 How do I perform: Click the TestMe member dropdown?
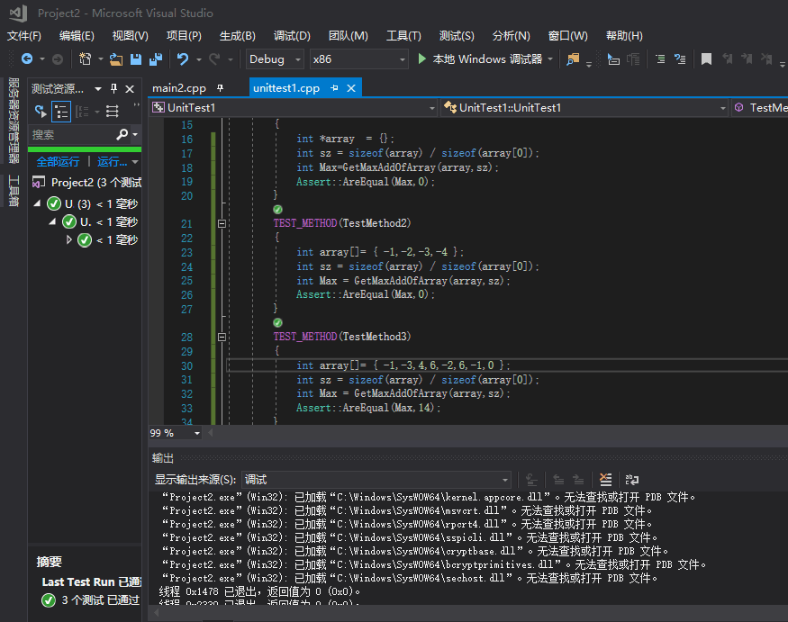coord(760,107)
